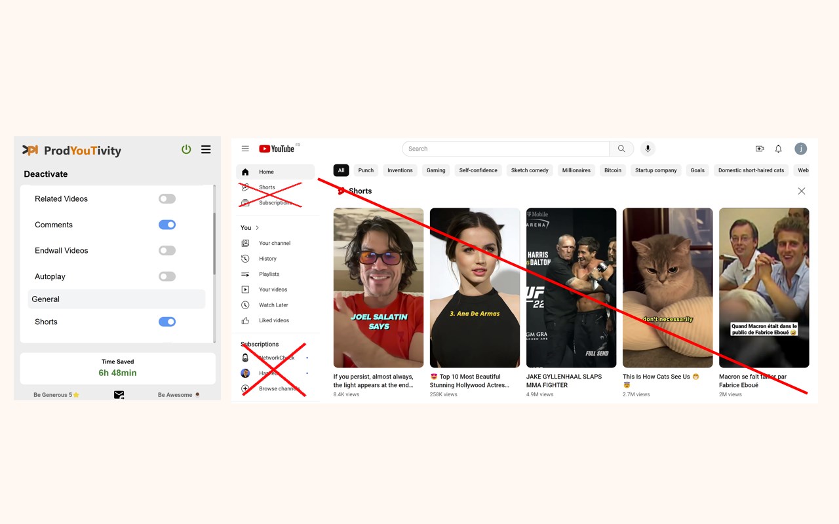The height and width of the screenshot is (524, 839).
Task: Expand the You section chevron
Action: 258,228
